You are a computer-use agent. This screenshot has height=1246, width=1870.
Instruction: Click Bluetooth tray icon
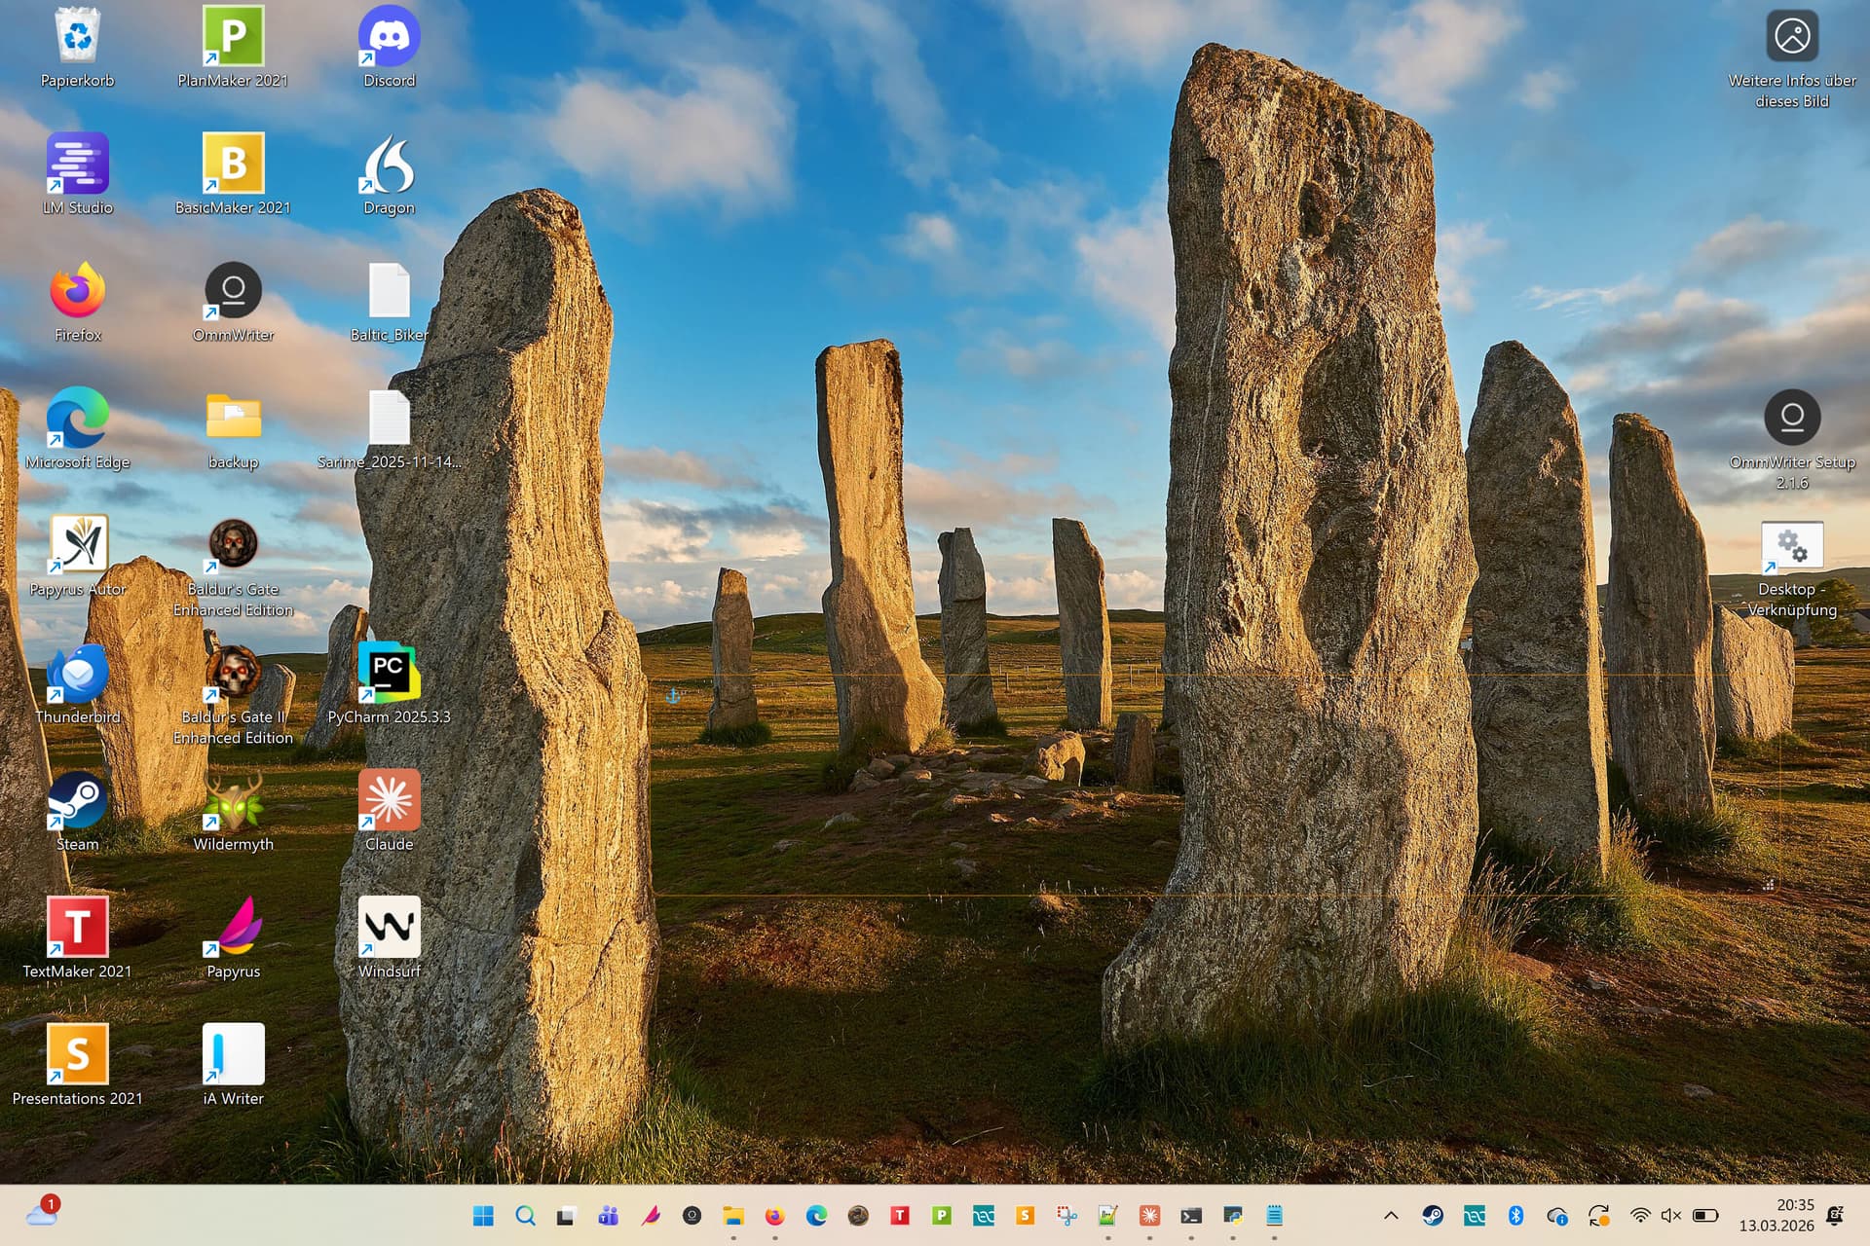(x=1515, y=1215)
